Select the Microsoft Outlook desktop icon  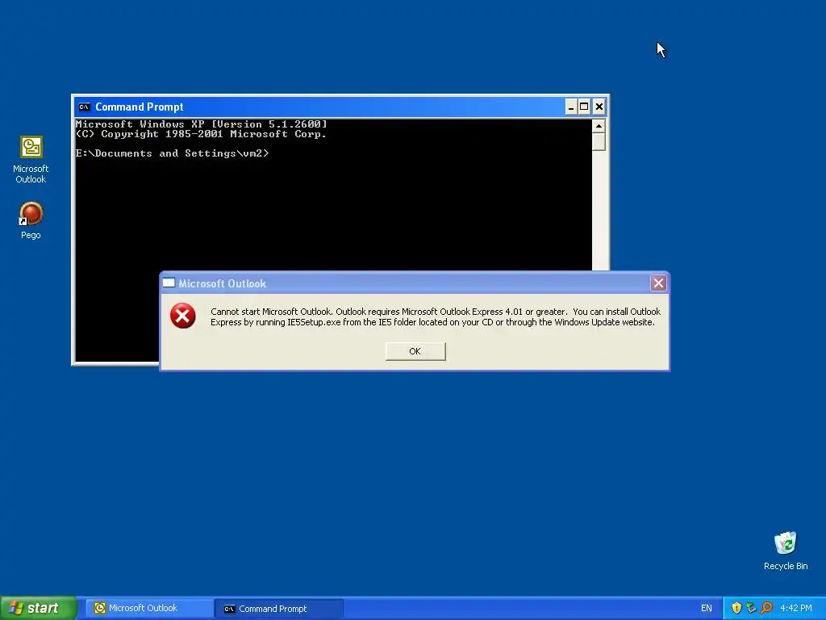31,160
